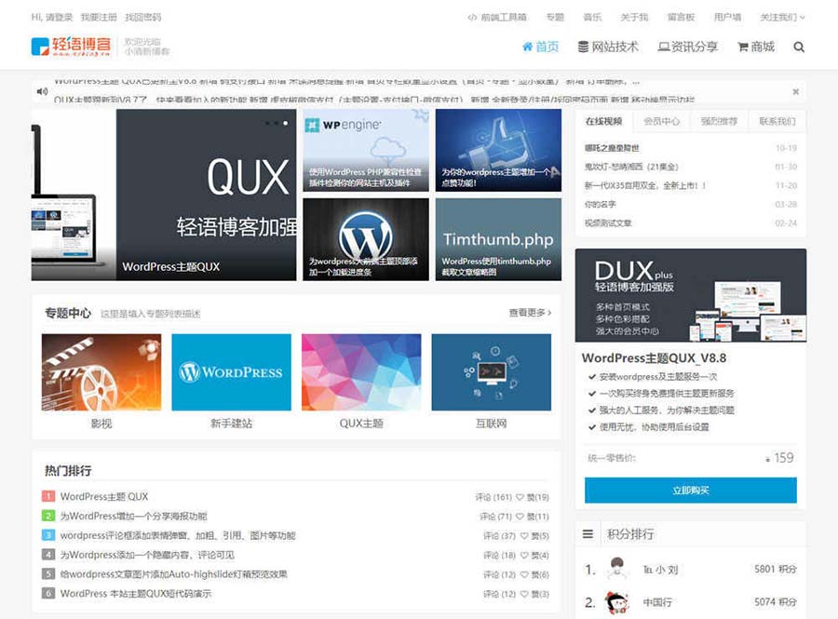
Task: Switch to the 在线视频 tab
Action: 604,121
